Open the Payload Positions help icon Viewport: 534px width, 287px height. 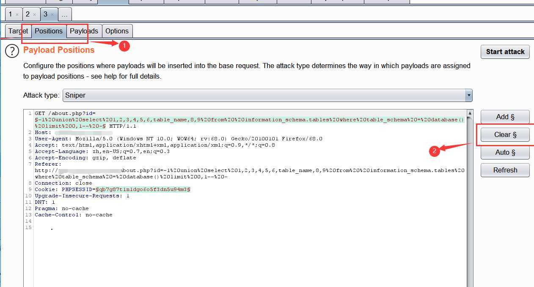point(12,51)
